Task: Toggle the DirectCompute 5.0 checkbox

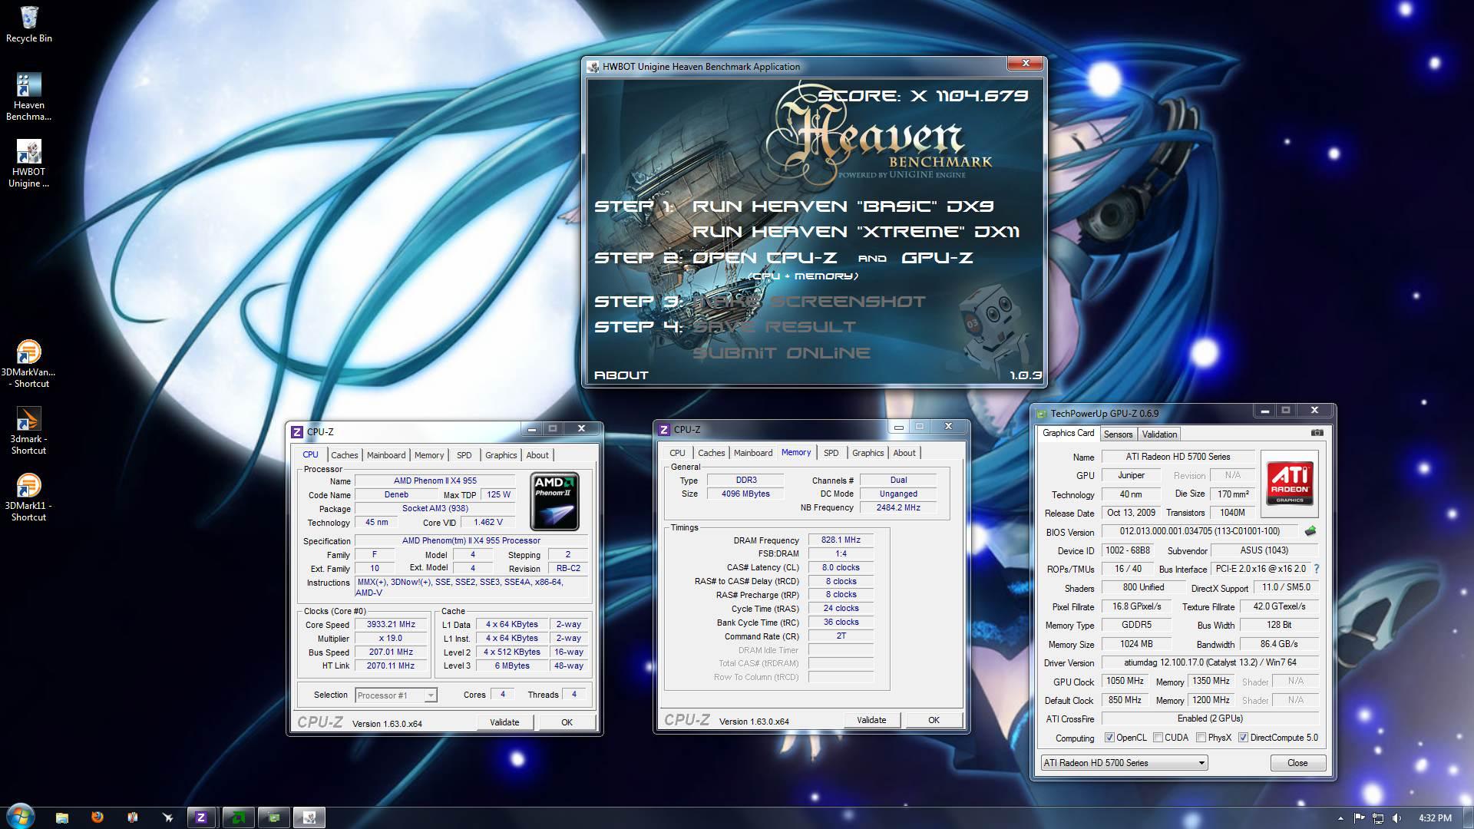Action: [x=1243, y=738]
